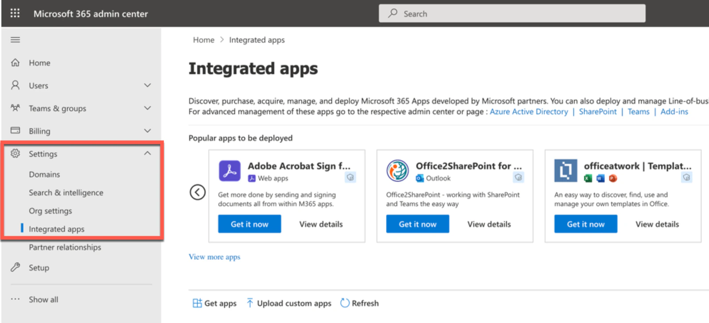The height and width of the screenshot is (323, 709).
Task: Expand the Teams & groups chevron
Action: [x=148, y=108]
